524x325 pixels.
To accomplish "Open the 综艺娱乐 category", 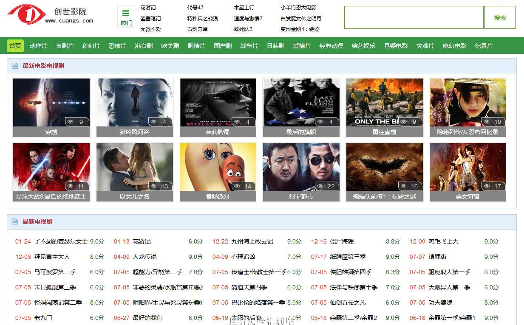I will 363,46.
